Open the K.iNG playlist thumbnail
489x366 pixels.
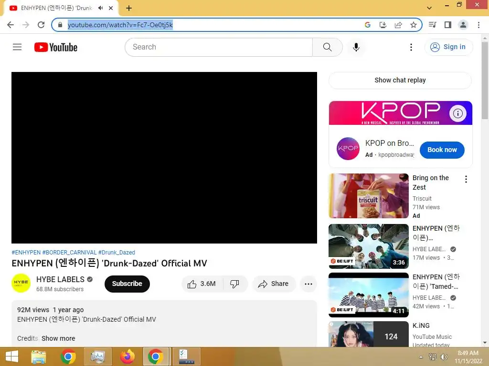368,334
